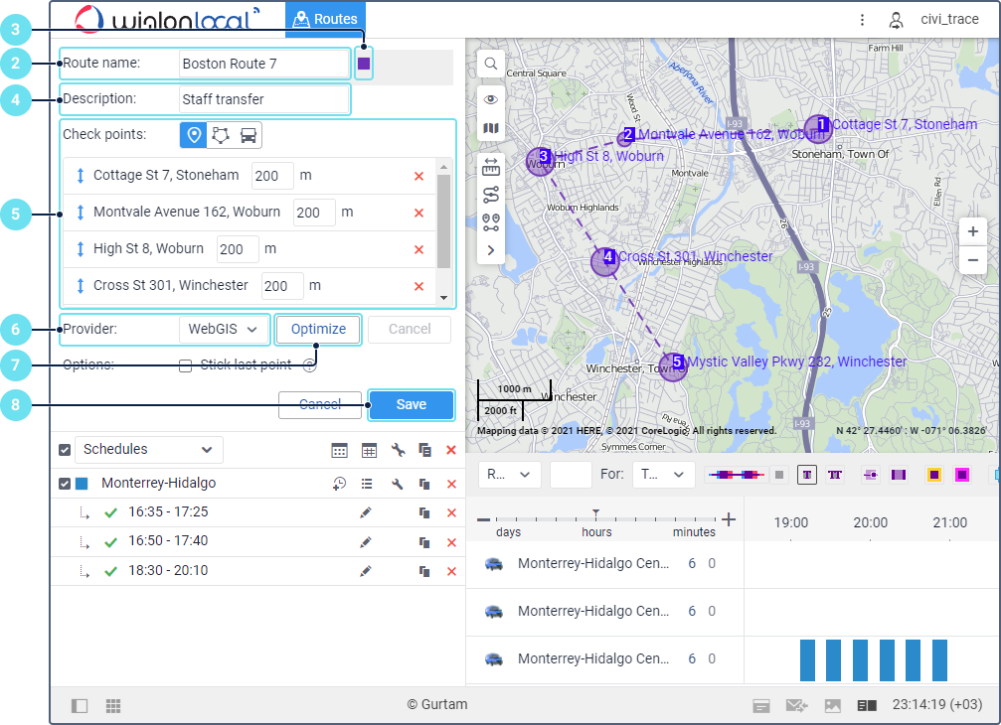This screenshot has width=1001, height=725.
Task: Toggle the select-all routes checkbox
Action: tap(65, 450)
